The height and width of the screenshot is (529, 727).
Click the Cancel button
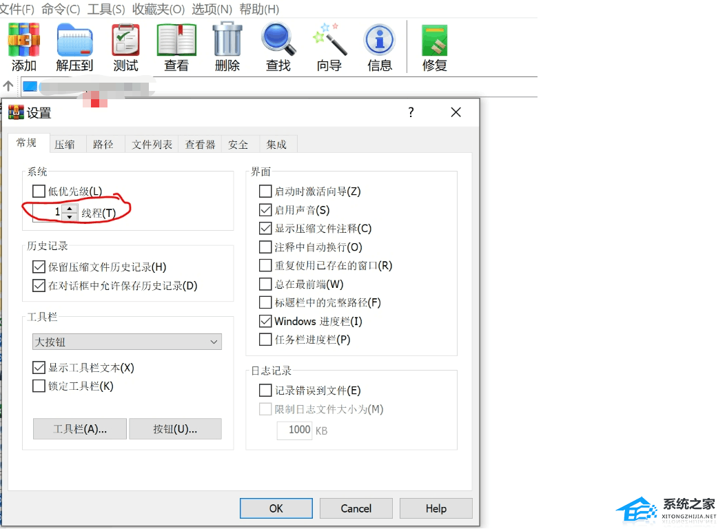(x=356, y=508)
